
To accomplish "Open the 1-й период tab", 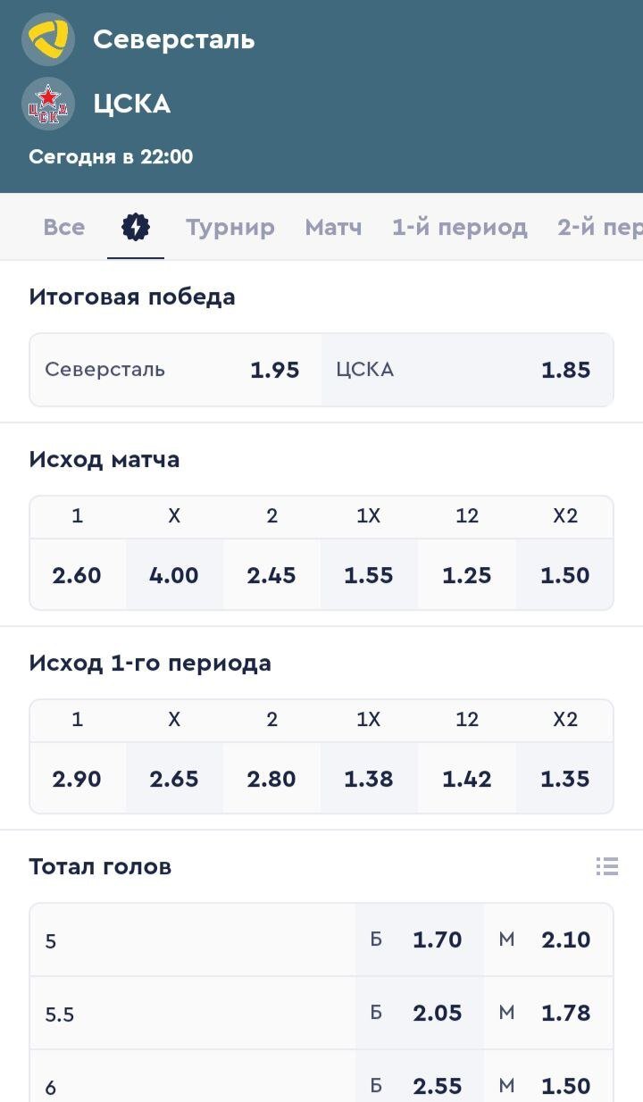I will [459, 228].
